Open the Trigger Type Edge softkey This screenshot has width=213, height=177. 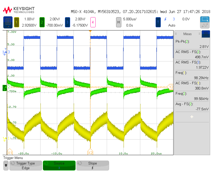pyautogui.click(x=25, y=166)
